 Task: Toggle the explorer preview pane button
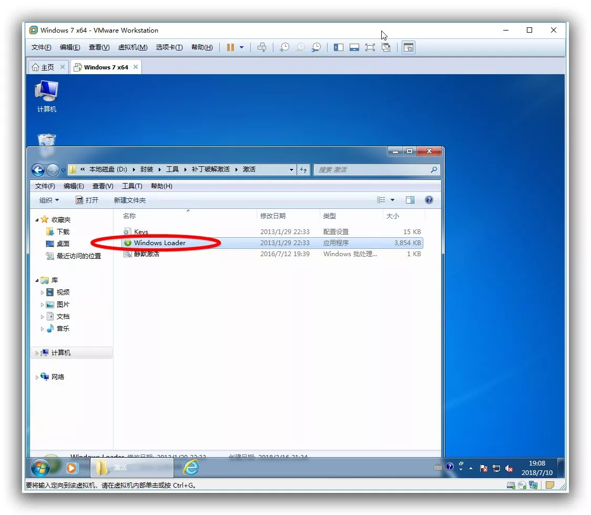(410, 200)
